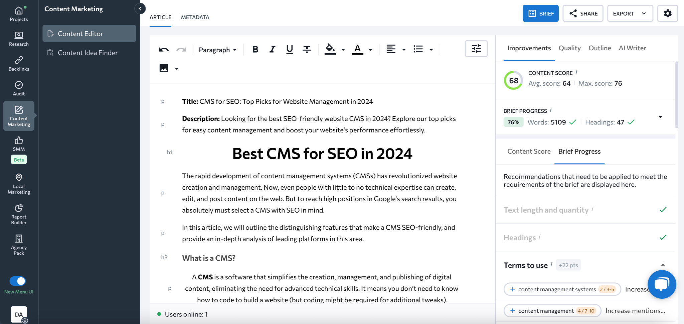The image size is (684, 324).
Task: Open the settings gear icon
Action: (668, 13)
